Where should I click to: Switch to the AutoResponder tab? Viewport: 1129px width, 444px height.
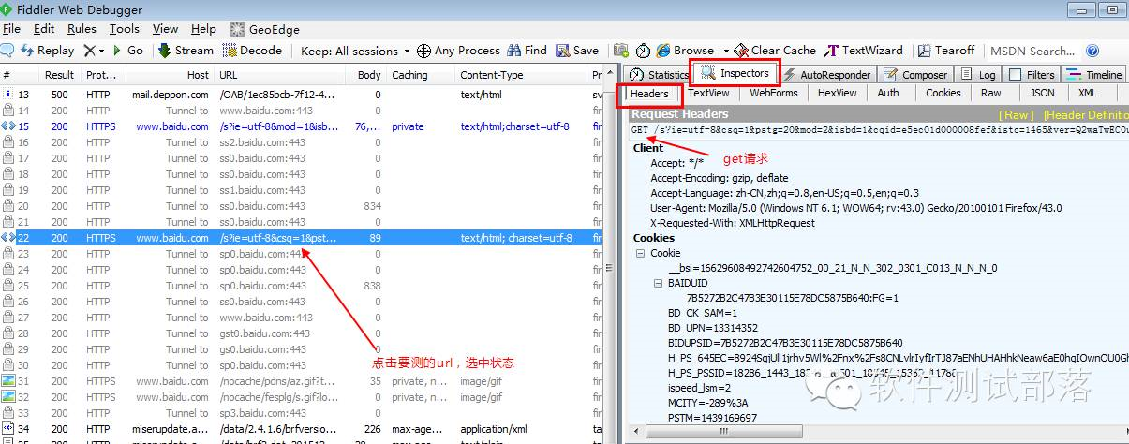pyautogui.click(x=826, y=75)
